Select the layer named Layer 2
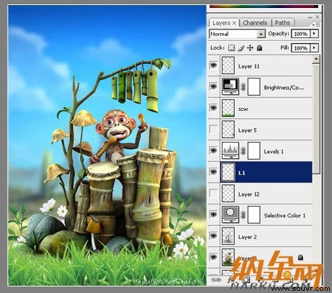This screenshot has width=332, height=293. click(x=247, y=237)
